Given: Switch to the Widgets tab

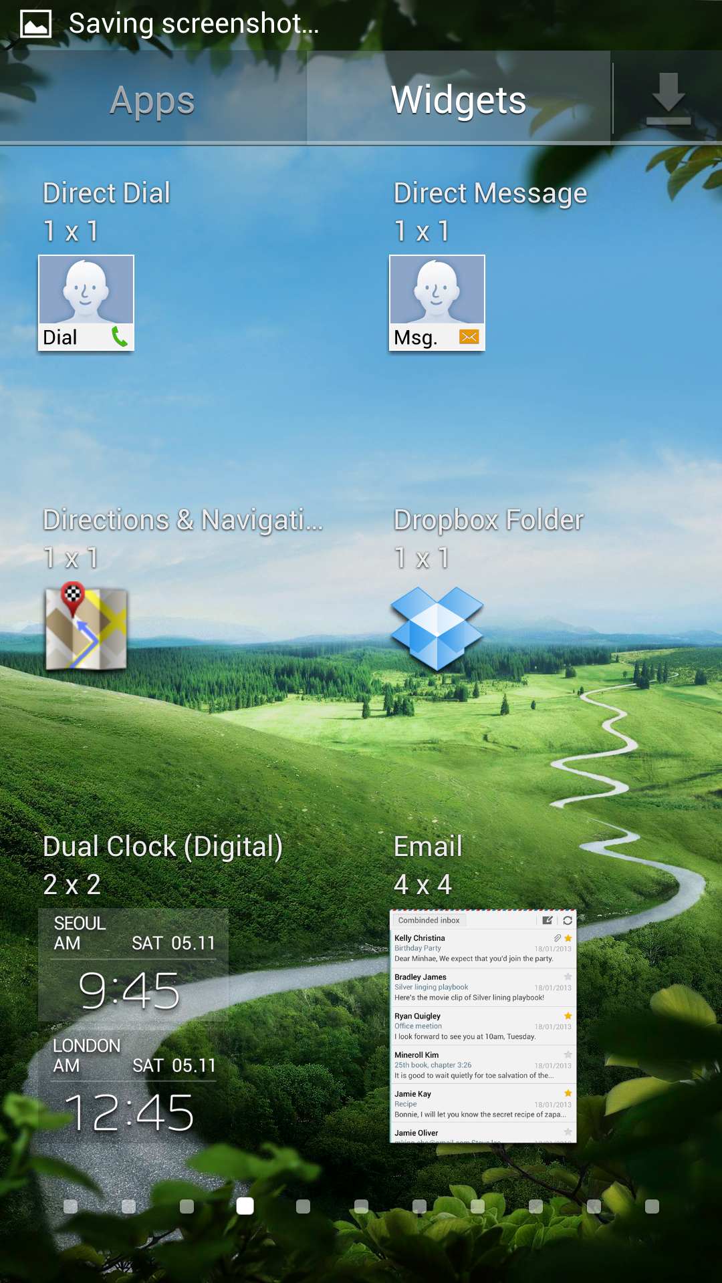Looking at the screenshot, I should click(x=459, y=100).
